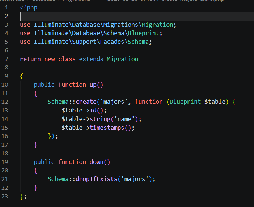This screenshot has width=254, height=207.
Task: Select line number 12 in the gutter
Action: 5,102
